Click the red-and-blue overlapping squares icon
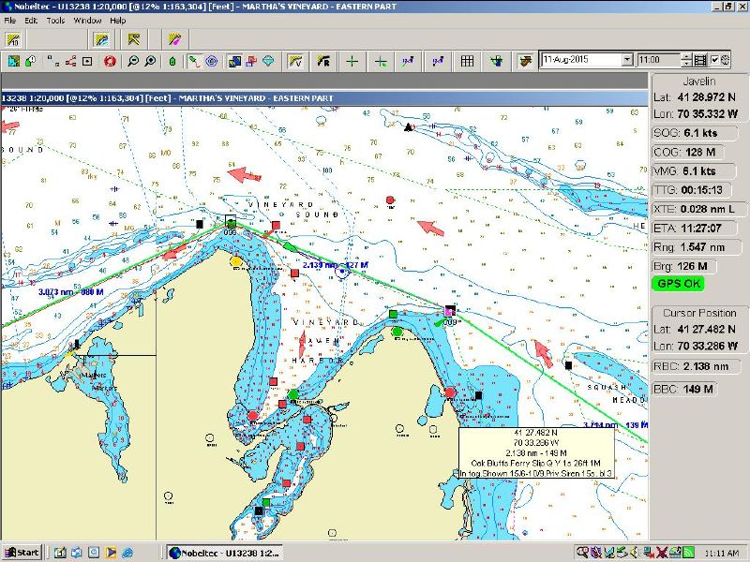This screenshot has height=562, width=750. point(251,61)
